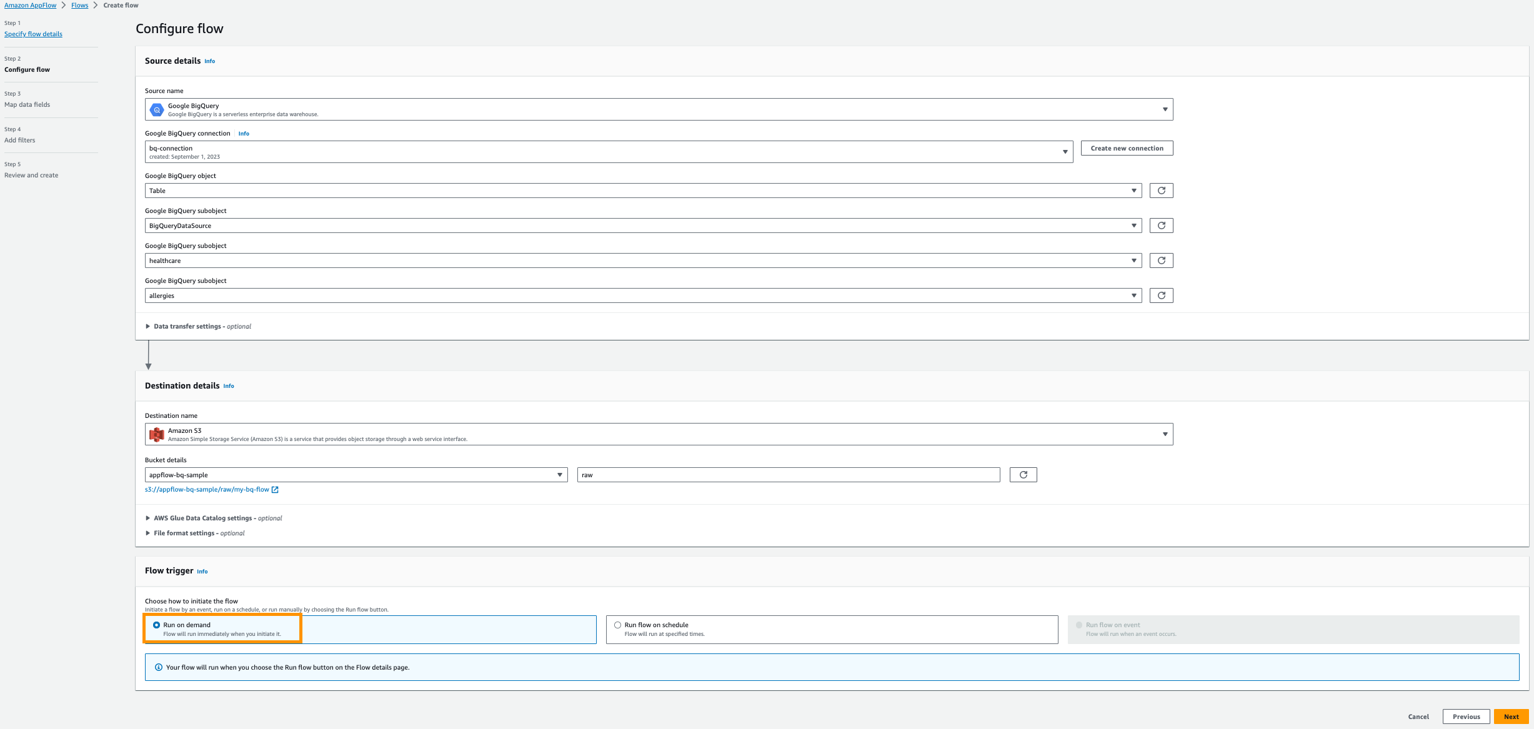This screenshot has width=1534, height=729.
Task: Go back to Specify flow details step
Action: (33, 34)
